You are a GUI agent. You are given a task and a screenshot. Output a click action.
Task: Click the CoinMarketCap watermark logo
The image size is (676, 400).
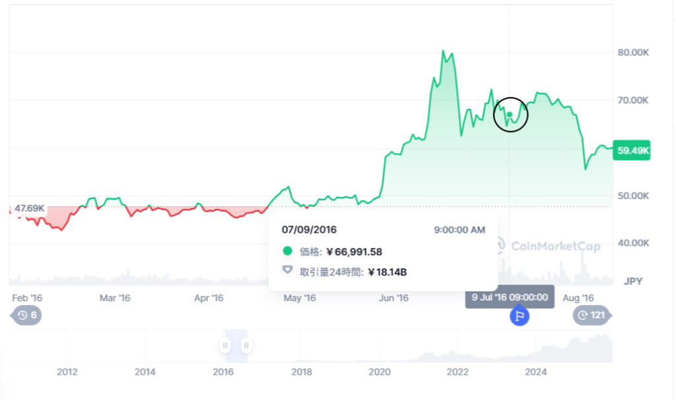pos(547,246)
